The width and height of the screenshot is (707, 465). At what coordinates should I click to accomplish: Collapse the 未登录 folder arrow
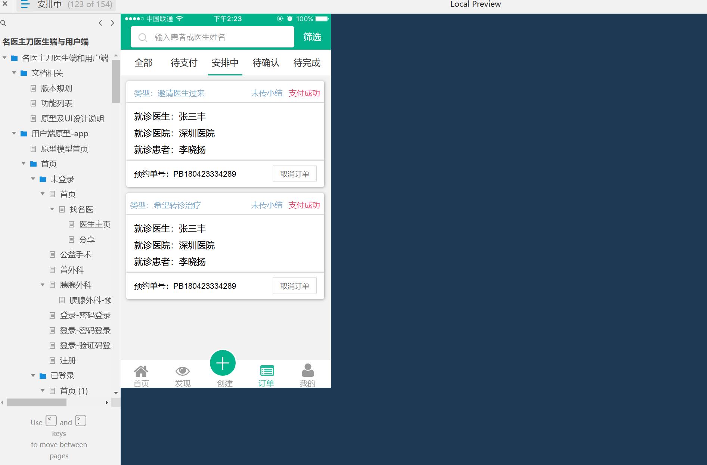click(33, 179)
